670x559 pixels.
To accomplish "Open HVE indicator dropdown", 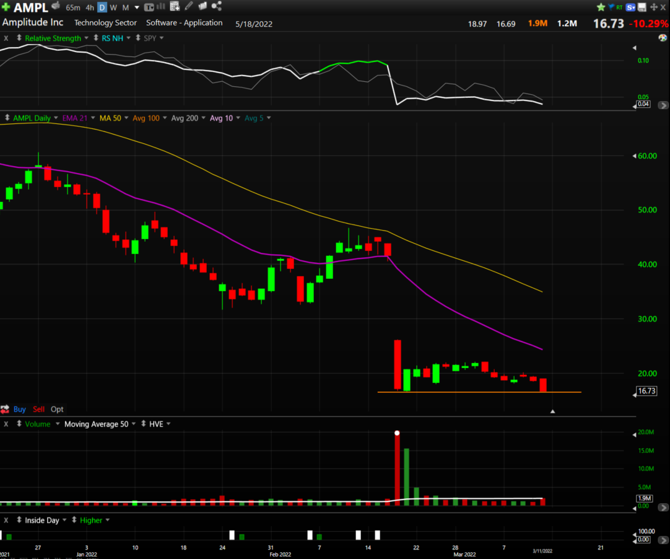I will tap(168, 423).
